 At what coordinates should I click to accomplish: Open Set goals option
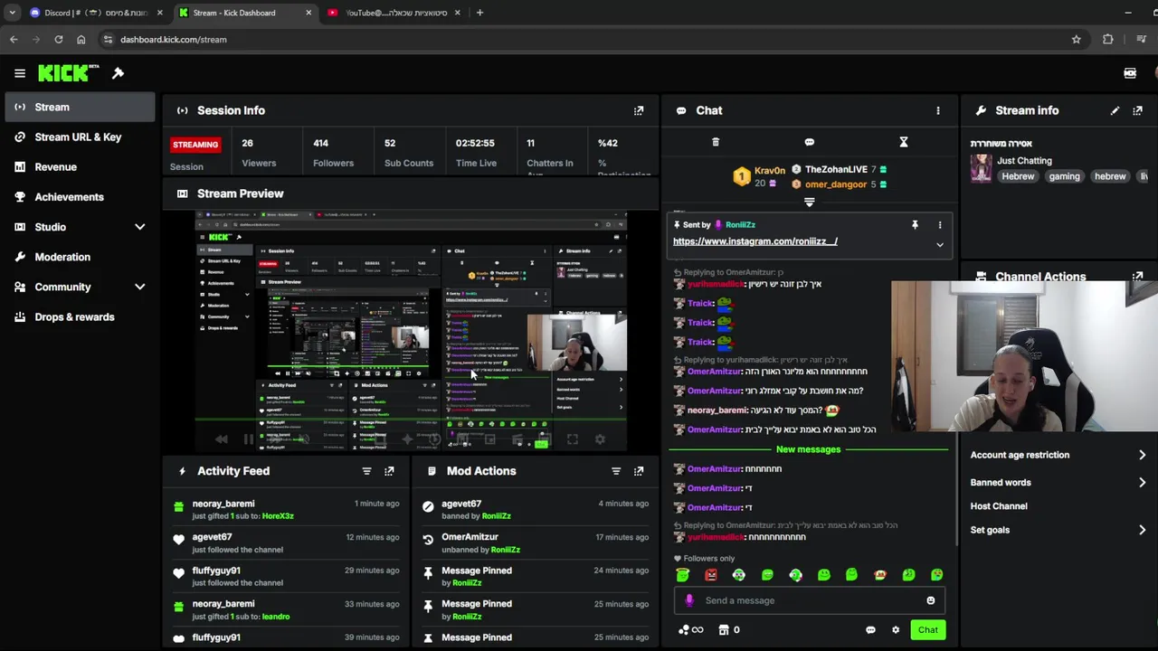coord(1058,530)
